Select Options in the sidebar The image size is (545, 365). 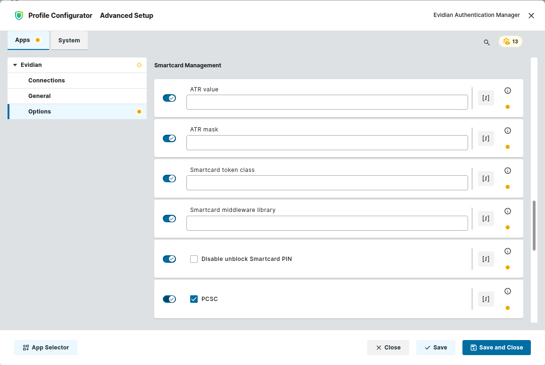point(77,112)
